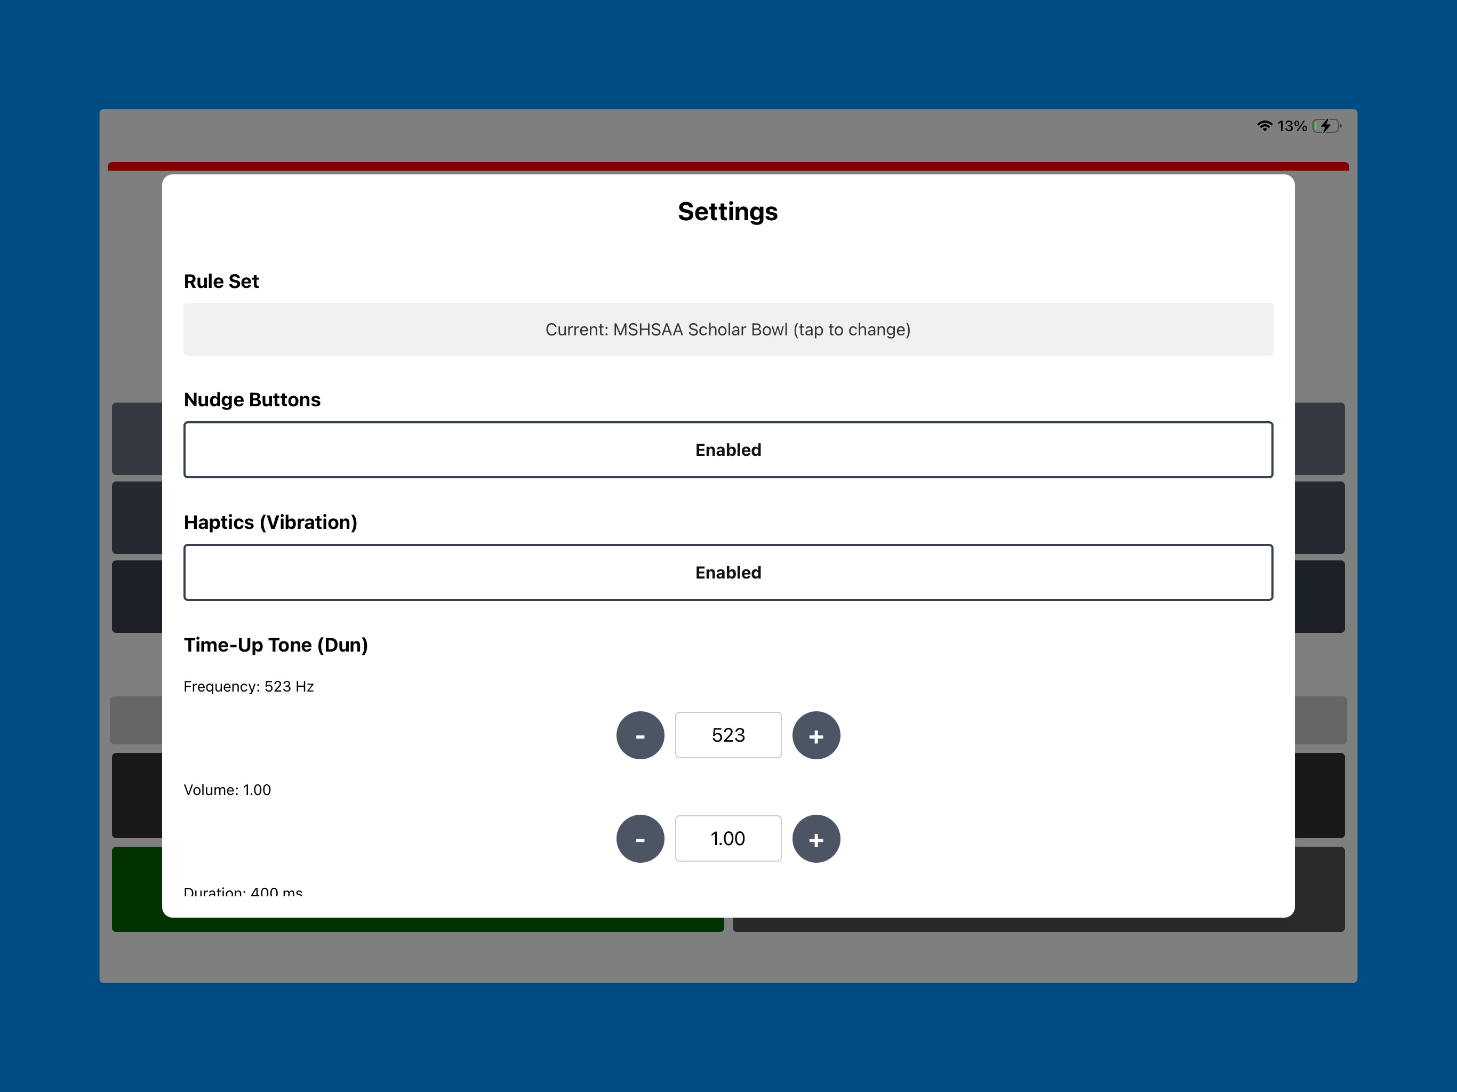
Task: Click the Settings dialog title
Action: coord(728,212)
